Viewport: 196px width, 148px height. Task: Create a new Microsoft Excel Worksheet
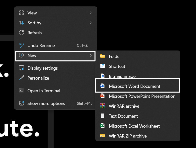click(134, 126)
